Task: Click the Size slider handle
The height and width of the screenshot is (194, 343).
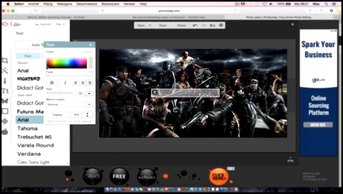Action: coord(59,93)
